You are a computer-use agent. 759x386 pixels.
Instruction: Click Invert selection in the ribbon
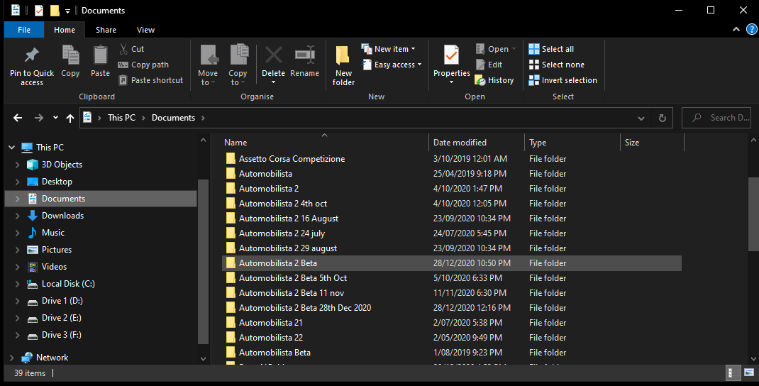point(563,80)
